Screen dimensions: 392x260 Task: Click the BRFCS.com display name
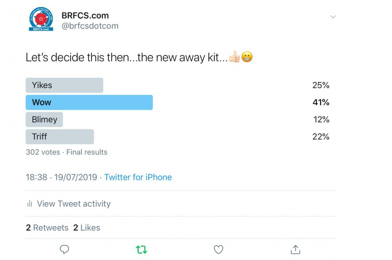85,16
